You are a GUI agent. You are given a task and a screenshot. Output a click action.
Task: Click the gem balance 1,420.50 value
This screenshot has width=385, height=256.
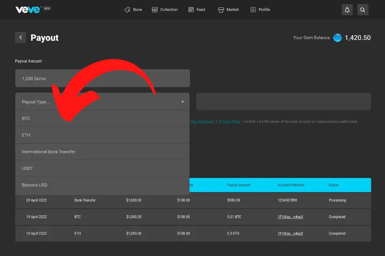coord(358,38)
